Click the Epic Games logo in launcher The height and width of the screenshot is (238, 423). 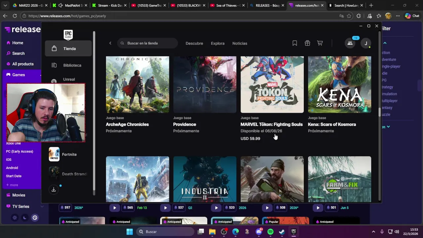(68, 34)
